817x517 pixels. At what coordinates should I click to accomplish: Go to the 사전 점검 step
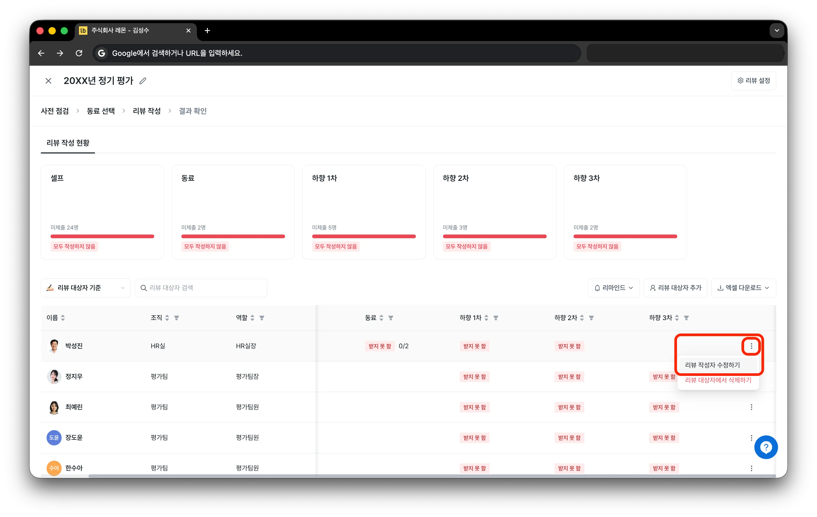point(55,111)
